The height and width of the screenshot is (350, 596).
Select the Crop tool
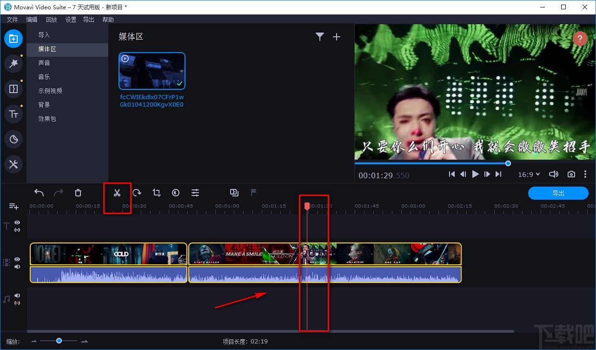click(x=156, y=193)
